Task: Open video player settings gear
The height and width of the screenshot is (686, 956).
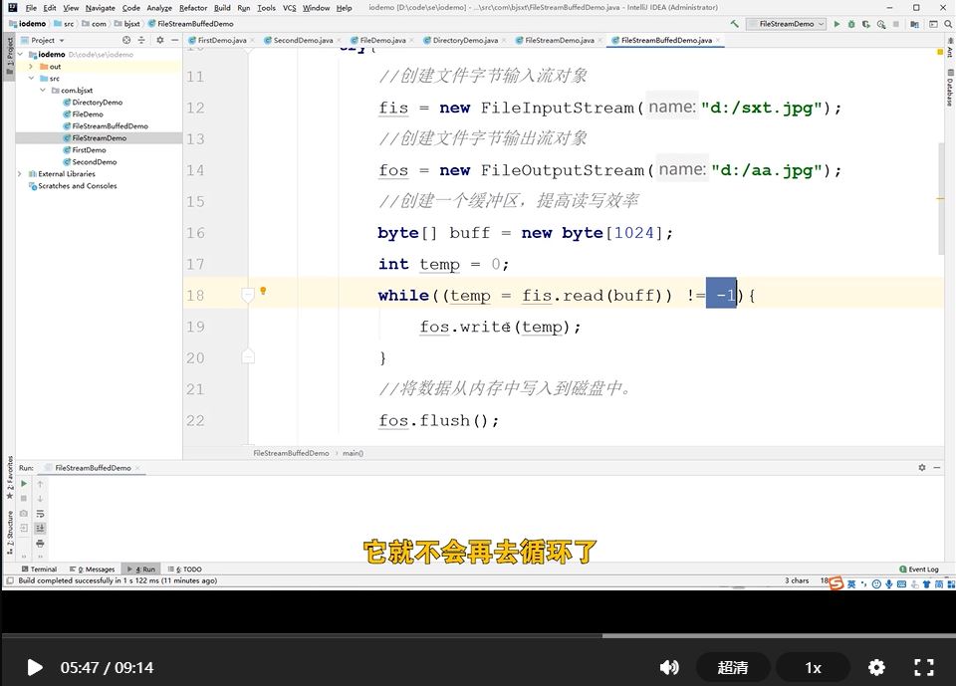Action: [876, 668]
